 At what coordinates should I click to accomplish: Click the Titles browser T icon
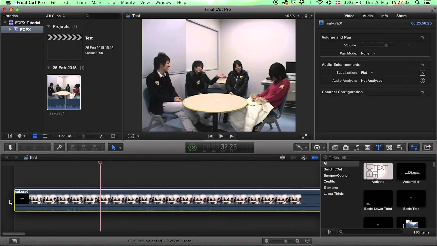click(378, 147)
